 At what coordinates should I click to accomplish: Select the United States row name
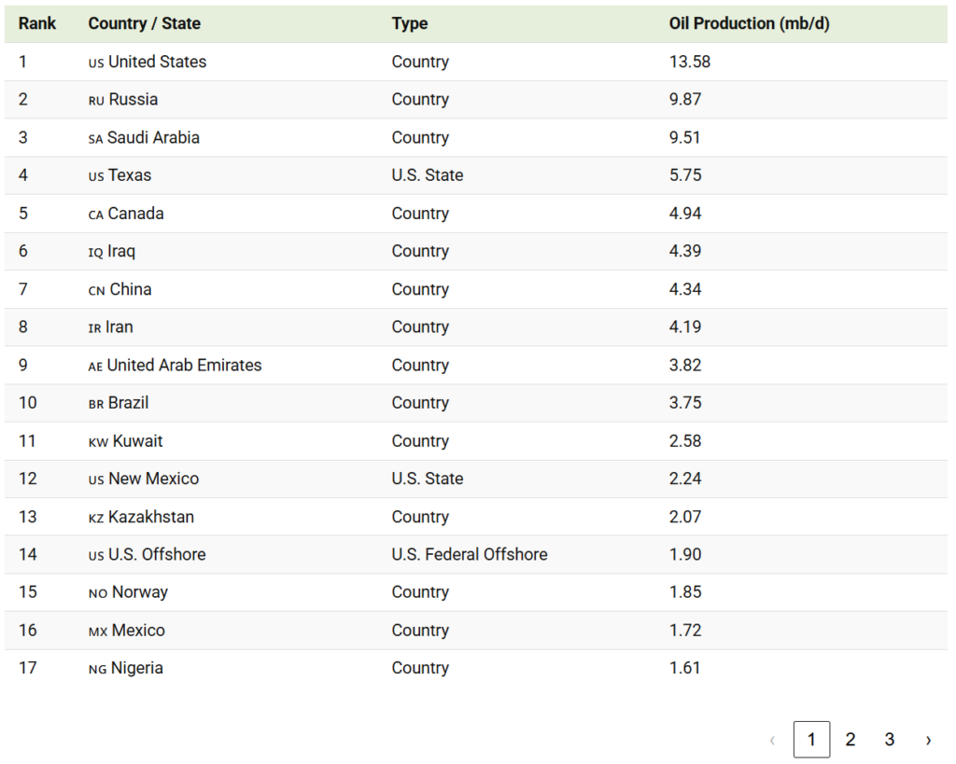pyautogui.click(x=148, y=62)
